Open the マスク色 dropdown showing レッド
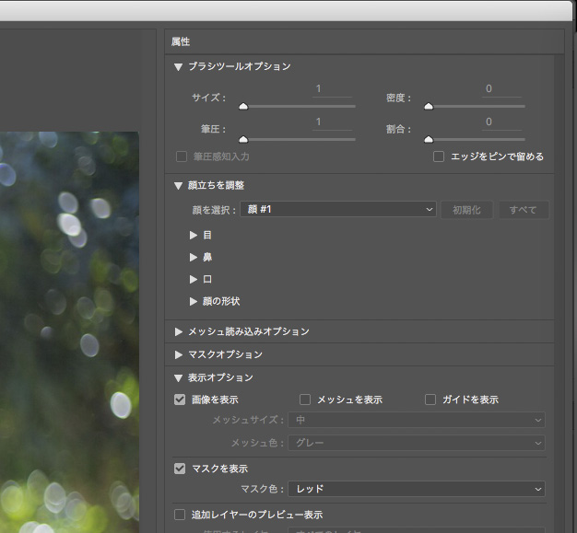This screenshot has height=533, width=577. pyautogui.click(x=417, y=489)
